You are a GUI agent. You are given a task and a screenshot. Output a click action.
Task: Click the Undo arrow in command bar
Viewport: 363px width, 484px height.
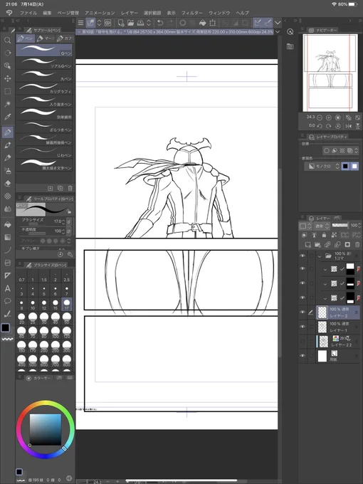click(x=160, y=23)
